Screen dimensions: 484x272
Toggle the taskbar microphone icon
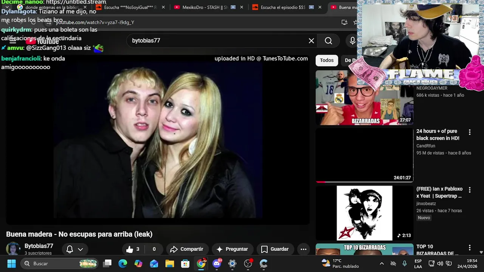tap(405, 263)
